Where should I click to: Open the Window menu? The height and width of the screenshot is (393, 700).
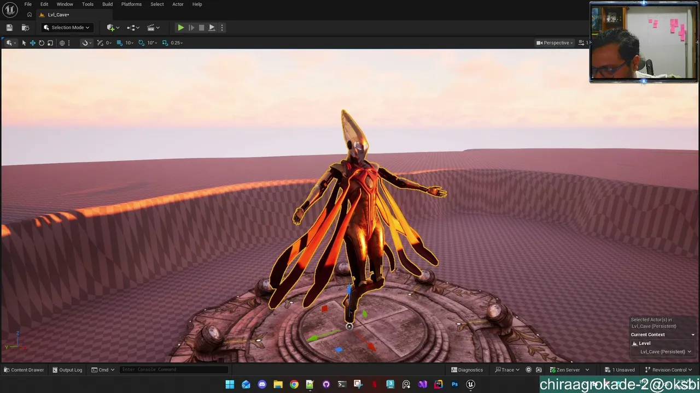tap(65, 4)
